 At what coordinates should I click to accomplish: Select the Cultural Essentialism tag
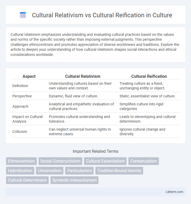[105, 161]
